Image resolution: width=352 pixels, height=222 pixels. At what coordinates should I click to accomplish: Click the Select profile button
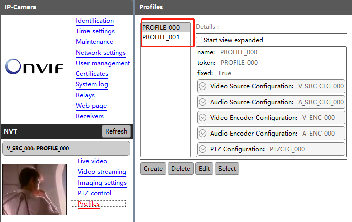pos(227,168)
